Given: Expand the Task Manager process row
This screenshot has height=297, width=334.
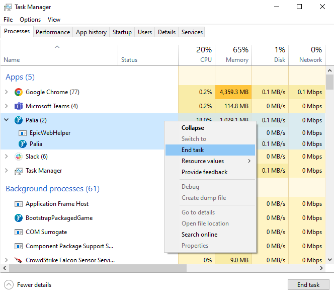Looking at the screenshot, I should tap(7, 171).
